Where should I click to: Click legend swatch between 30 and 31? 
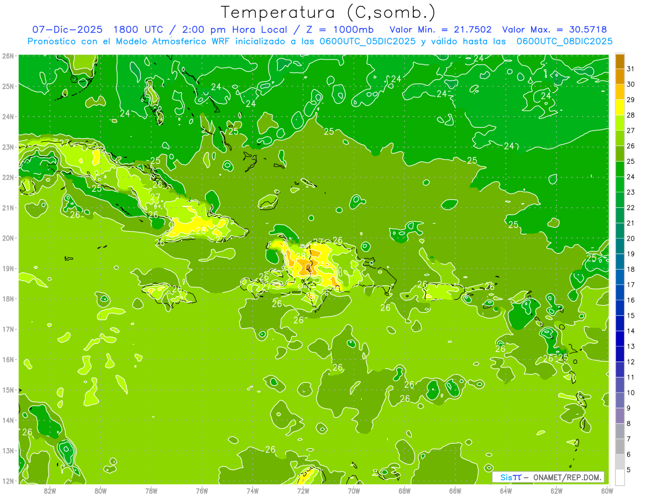620,77
